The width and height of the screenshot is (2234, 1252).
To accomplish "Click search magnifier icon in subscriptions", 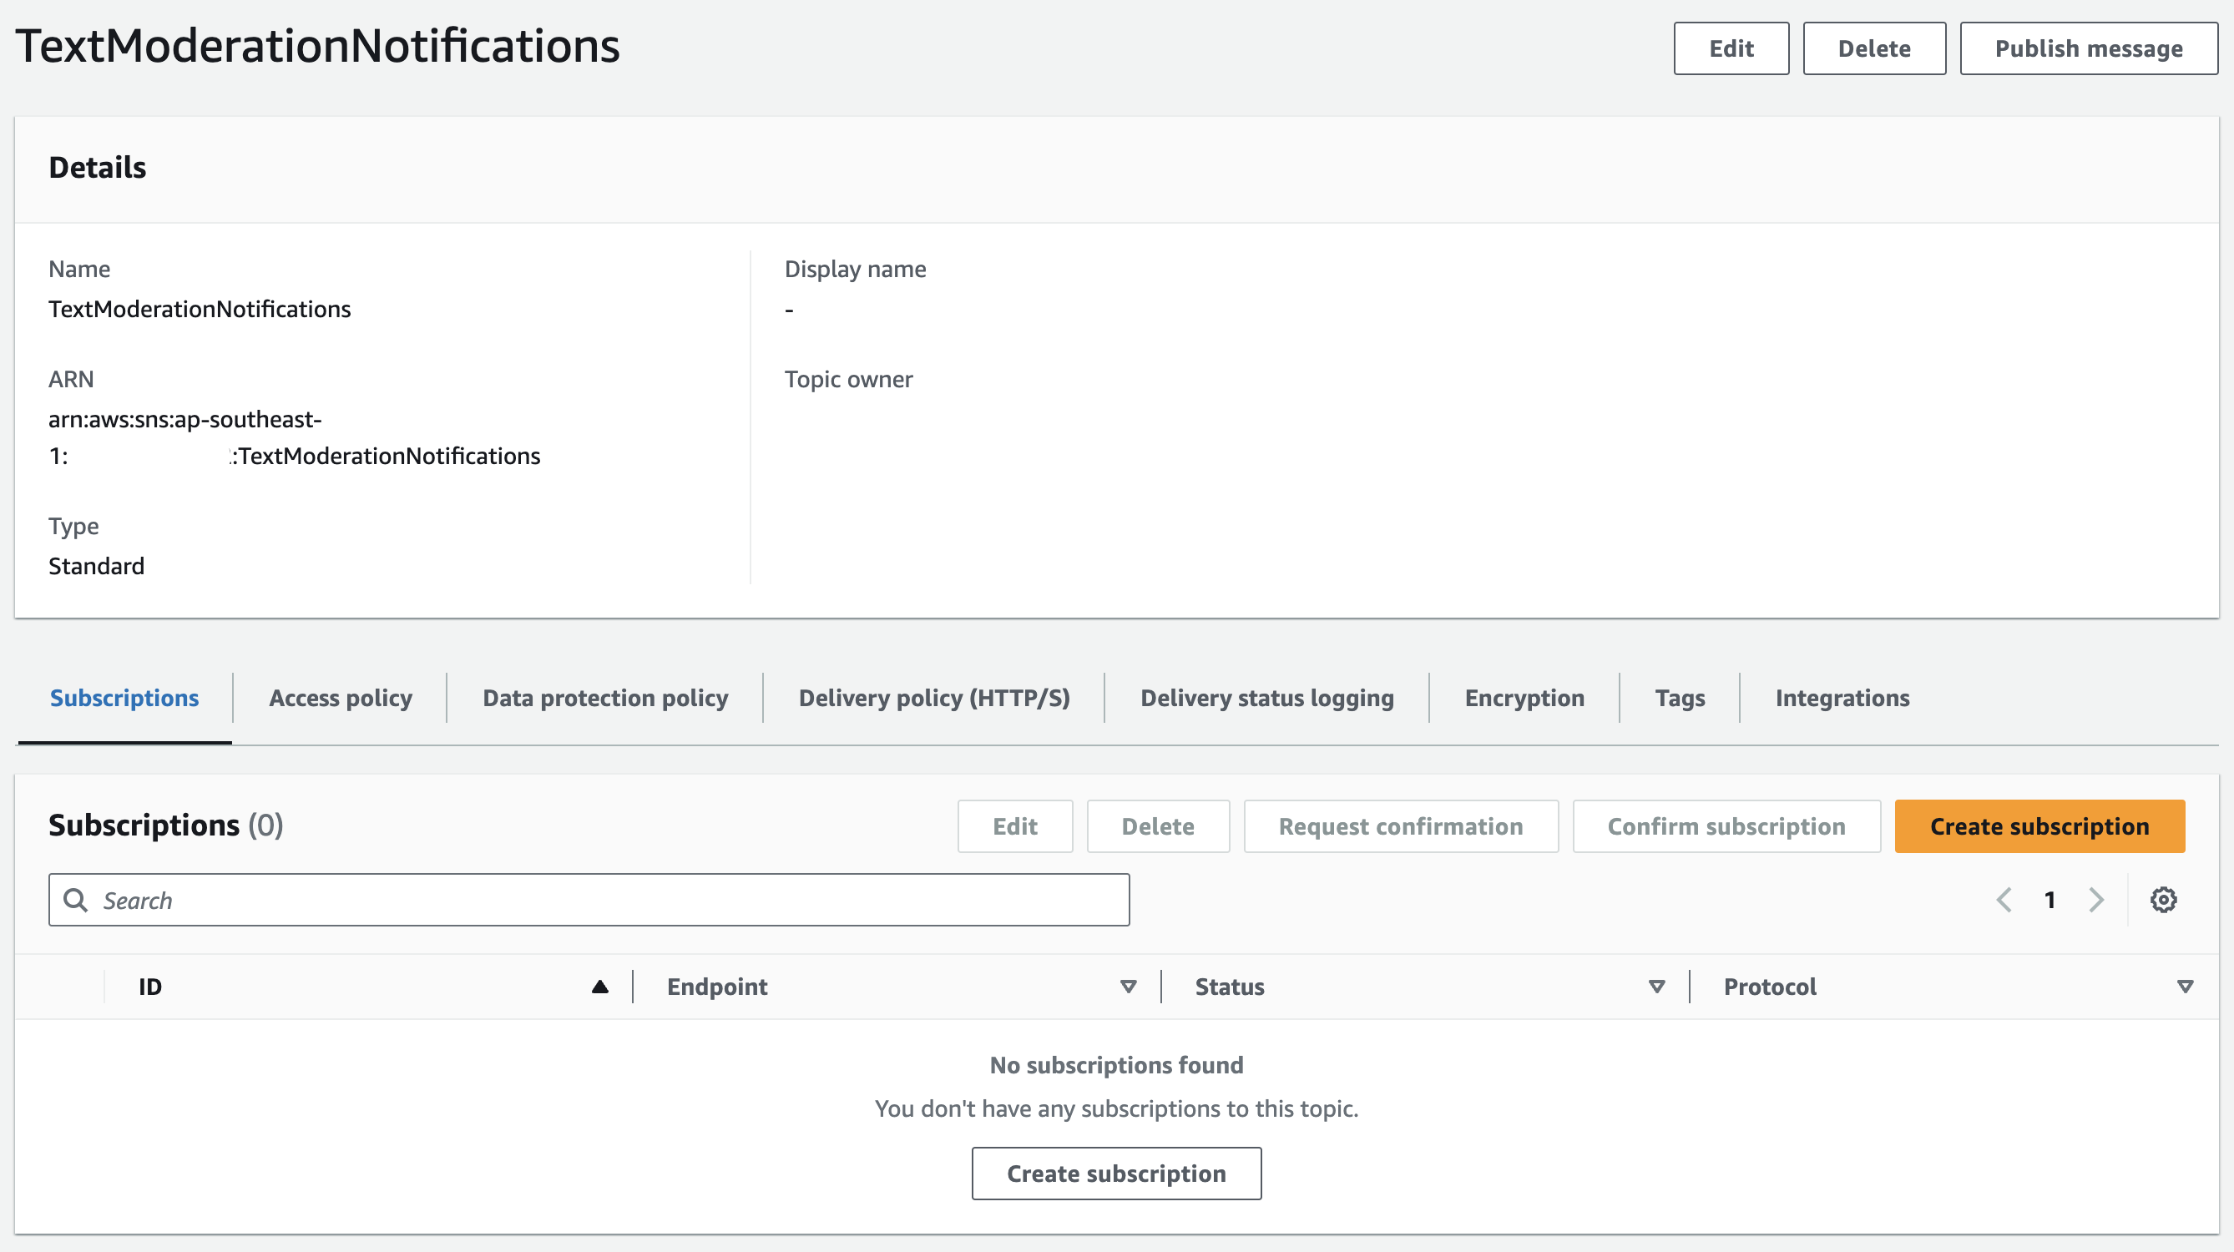I will (x=76, y=900).
